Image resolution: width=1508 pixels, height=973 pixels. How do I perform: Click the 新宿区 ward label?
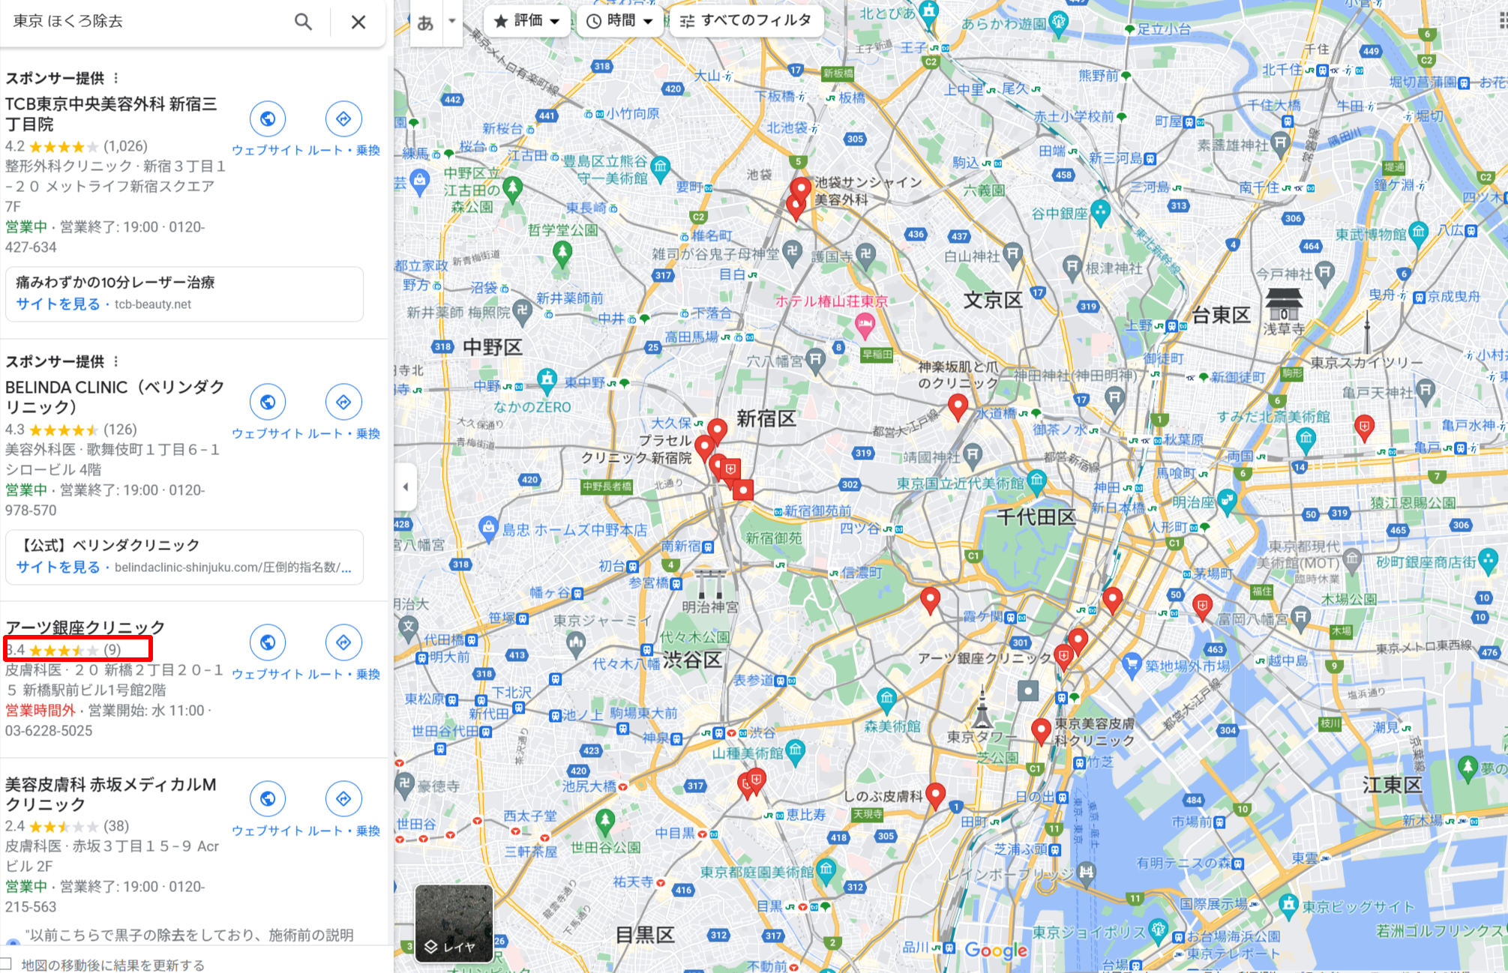click(766, 418)
